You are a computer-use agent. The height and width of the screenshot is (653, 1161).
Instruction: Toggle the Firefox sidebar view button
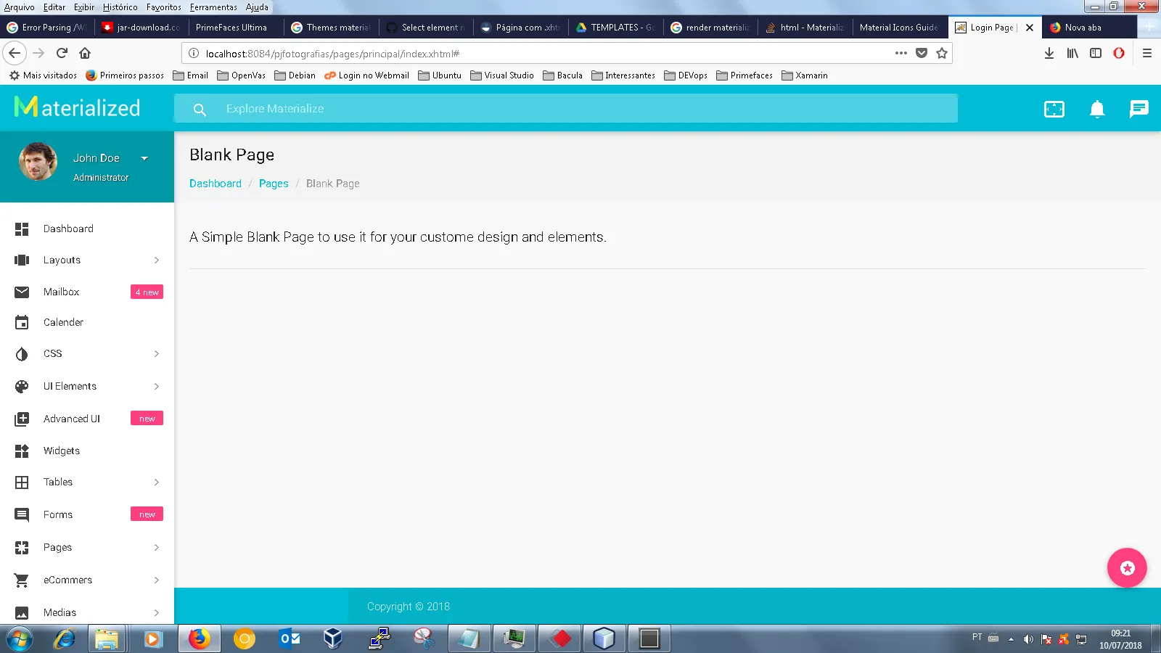click(x=1096, y=53)
